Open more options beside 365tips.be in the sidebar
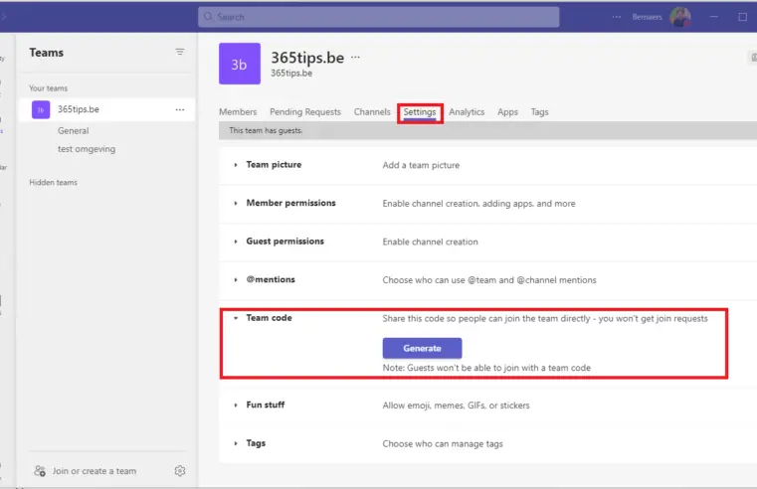Screen dimensions: 757x489 [x=180, y=109]
